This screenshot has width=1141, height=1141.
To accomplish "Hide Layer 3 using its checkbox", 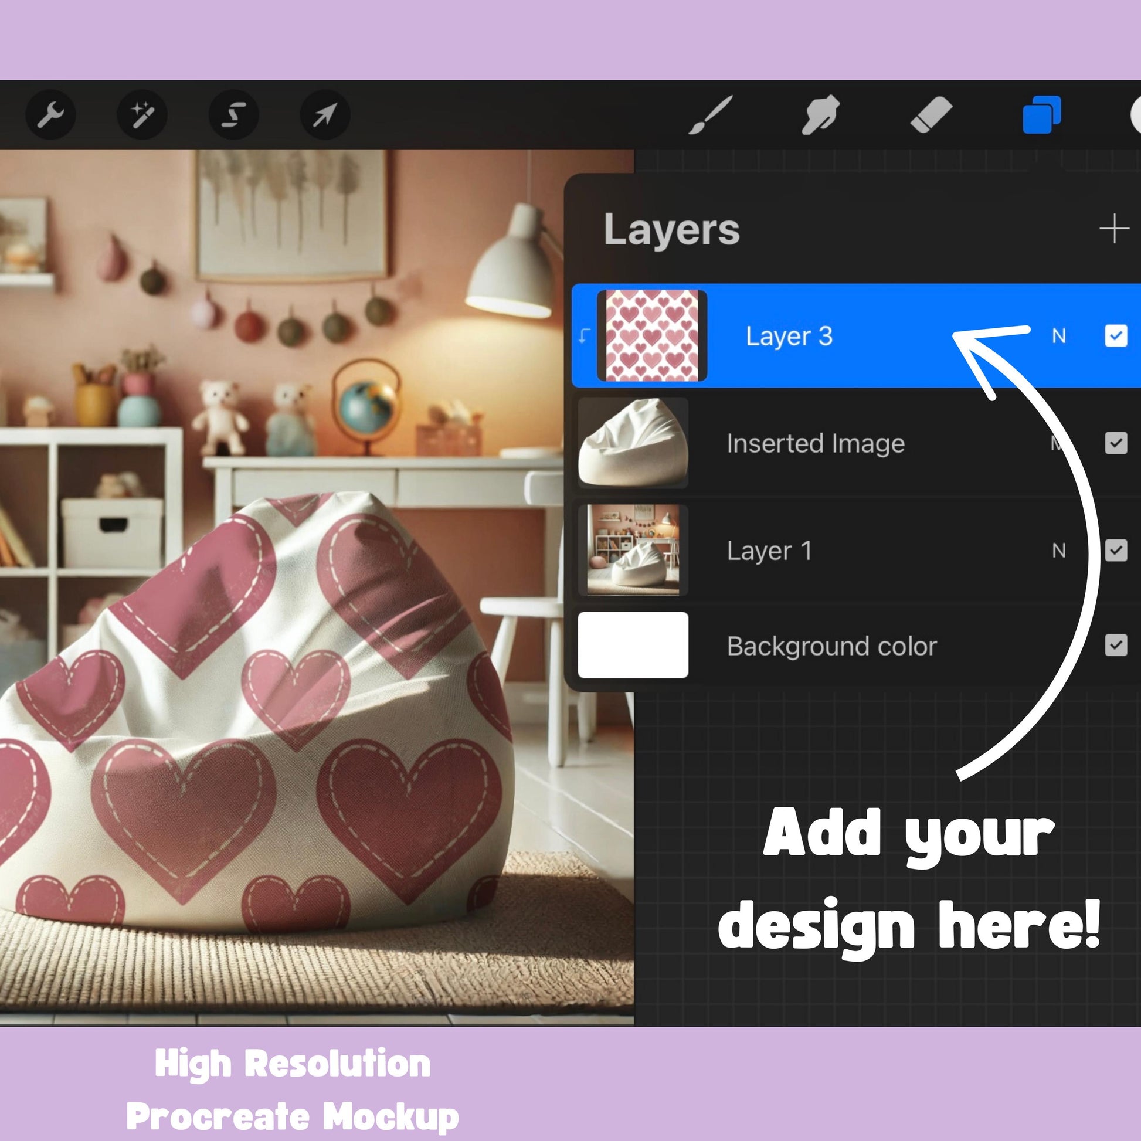I will 1116,336.
